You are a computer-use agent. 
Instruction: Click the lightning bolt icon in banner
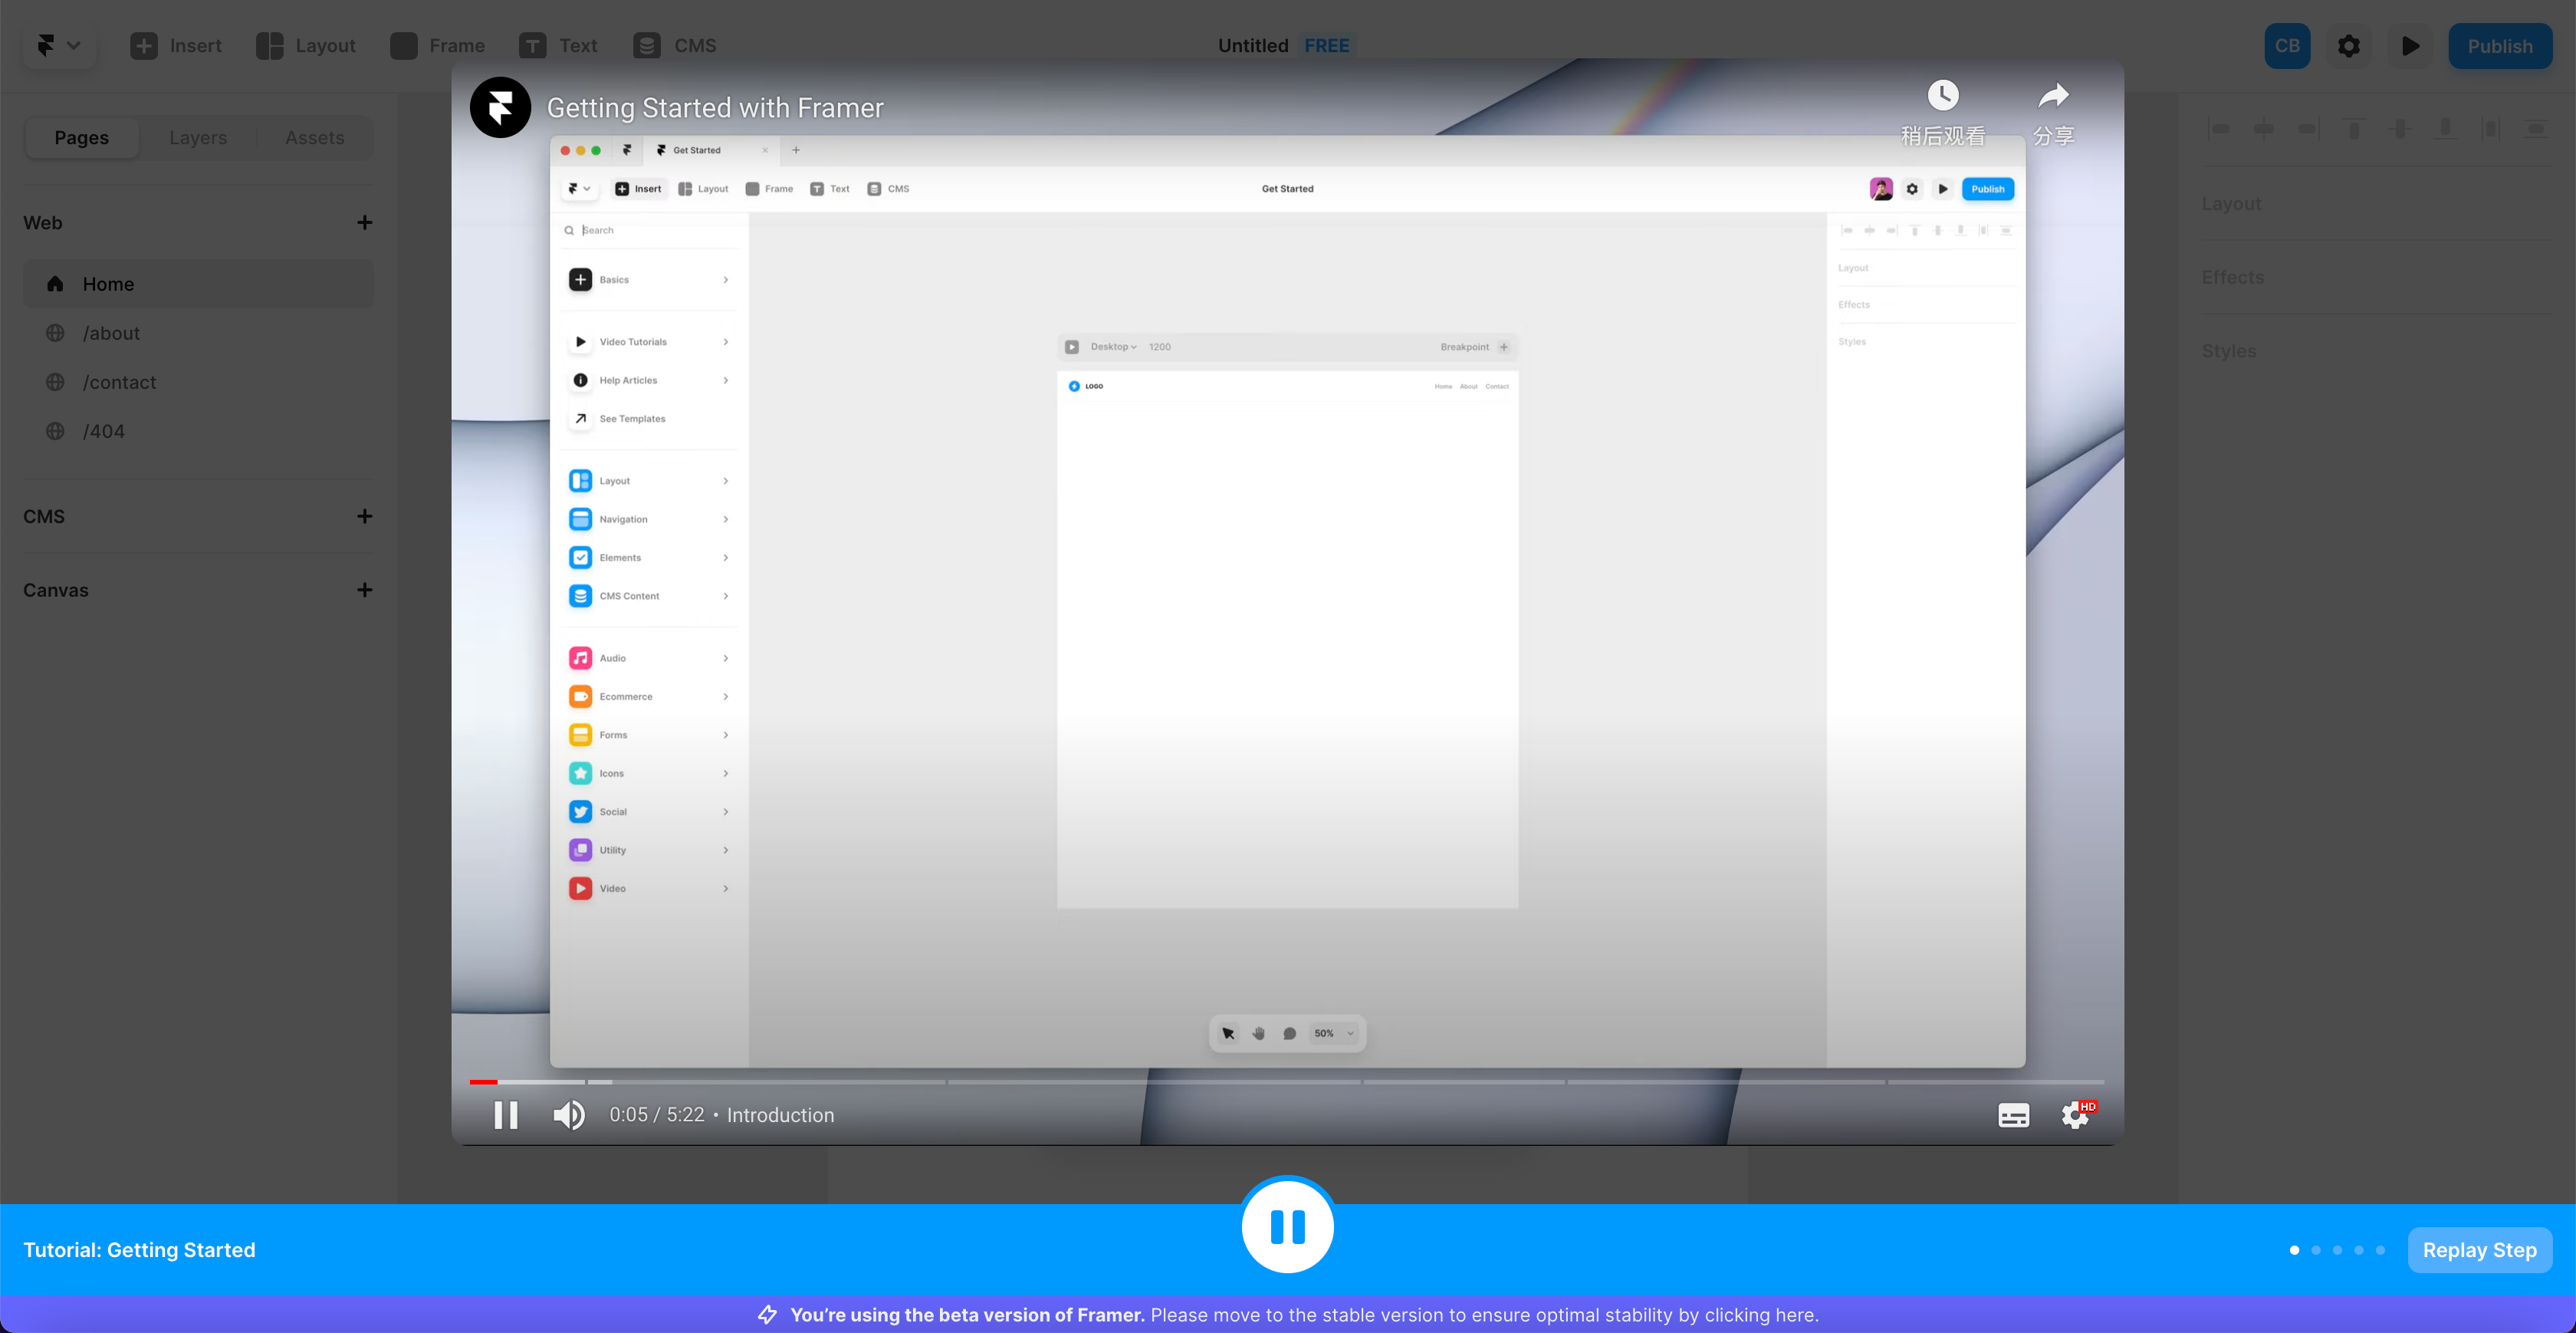point(767,1315)
